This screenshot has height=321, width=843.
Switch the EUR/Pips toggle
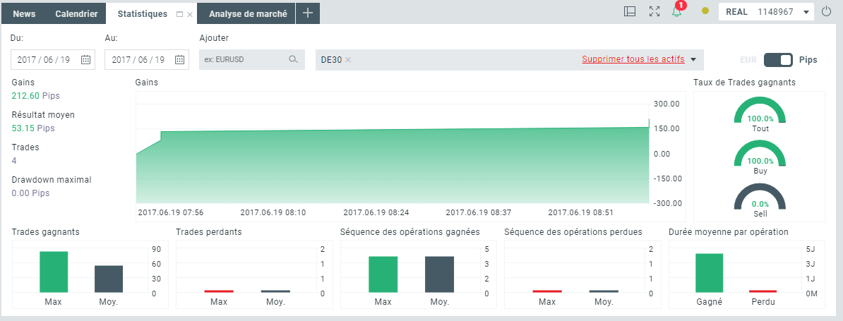778,59
